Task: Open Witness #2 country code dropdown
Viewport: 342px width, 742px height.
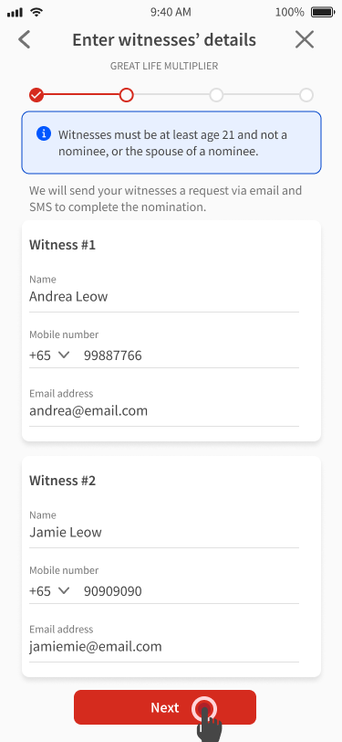Action: (x=49, y=590)
